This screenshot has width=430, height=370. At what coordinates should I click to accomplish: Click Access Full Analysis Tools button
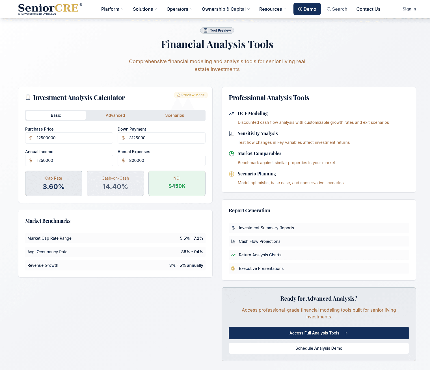[x=319, y=333]
